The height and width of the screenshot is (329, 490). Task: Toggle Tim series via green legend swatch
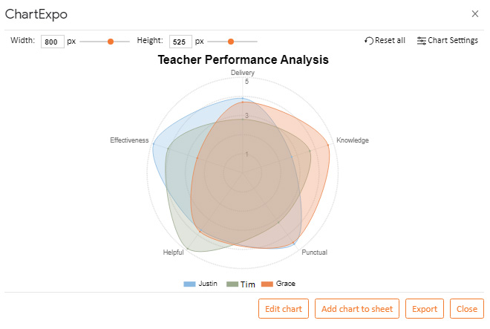(x=232, y=284)
